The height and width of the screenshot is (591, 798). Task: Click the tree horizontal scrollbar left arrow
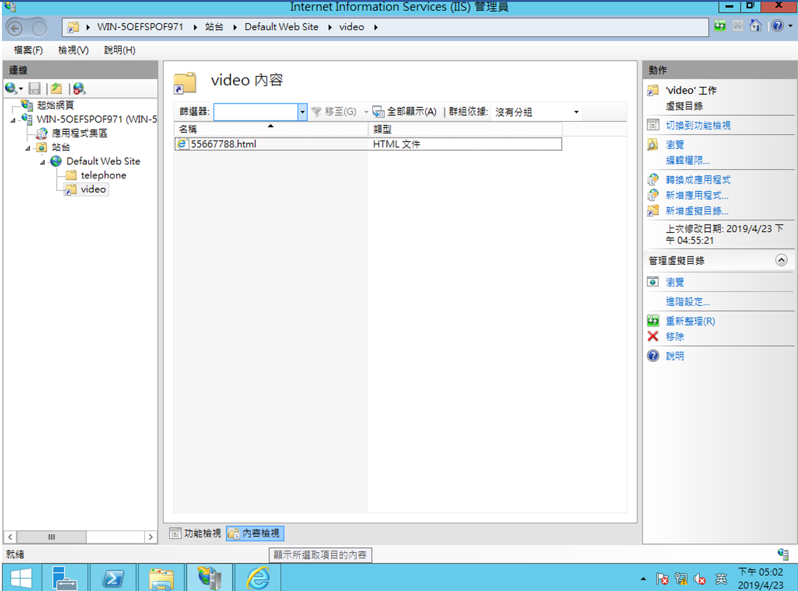coord(10,537)
